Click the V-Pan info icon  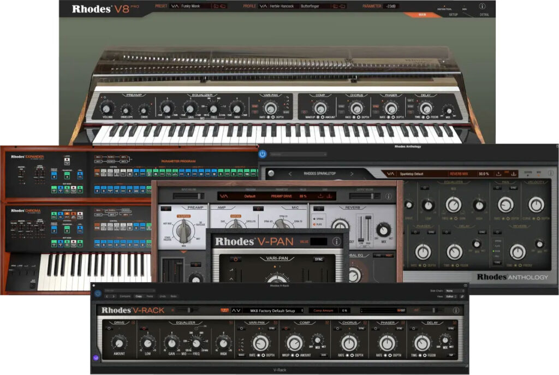point(337,241)
